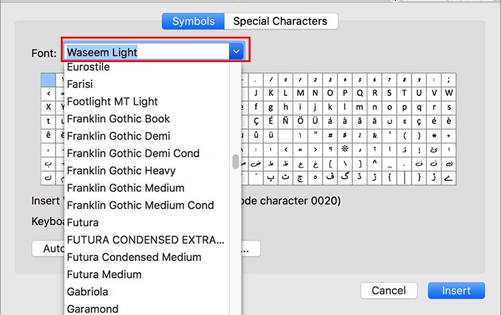Select the capital Q symbol cell
The height and width of the screenshot is (315, 501).
360,93
